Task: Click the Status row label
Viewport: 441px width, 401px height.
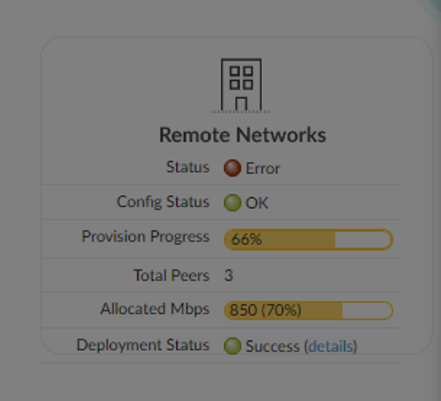Action: [188, 167]
